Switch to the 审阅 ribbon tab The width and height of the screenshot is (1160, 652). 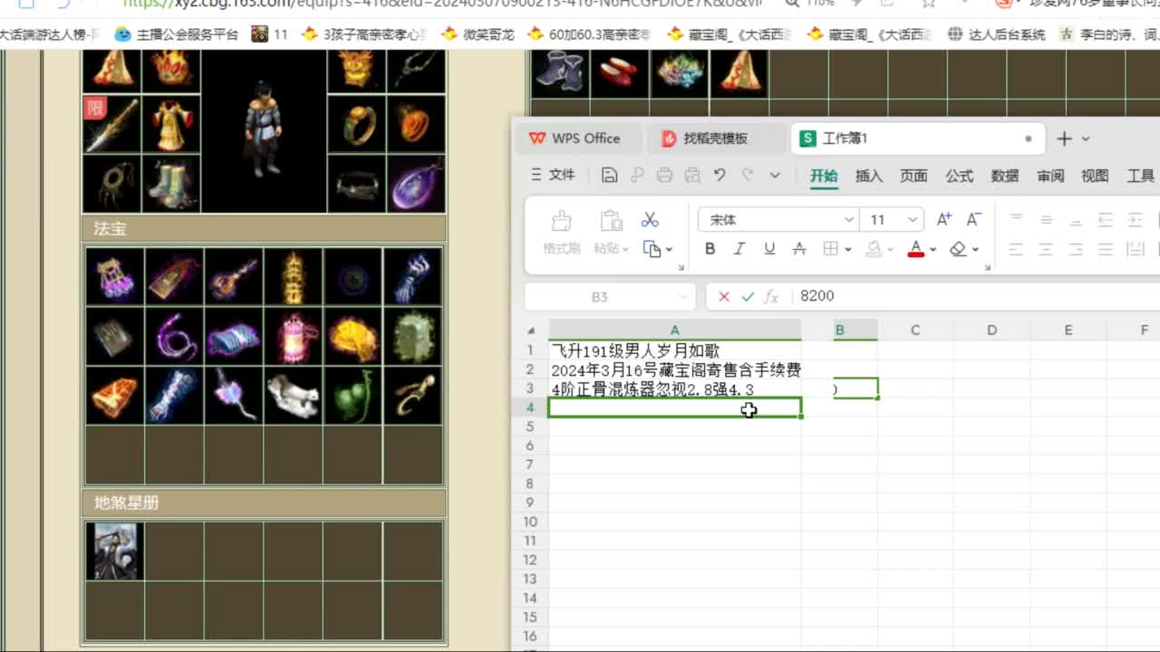1050,176
